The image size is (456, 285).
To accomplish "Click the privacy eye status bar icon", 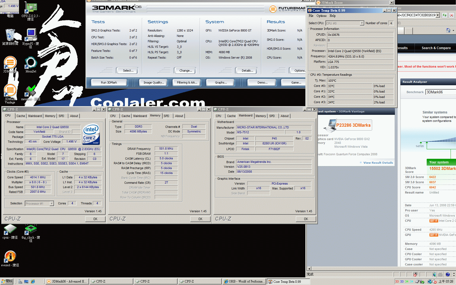I will tap(416, 274).
